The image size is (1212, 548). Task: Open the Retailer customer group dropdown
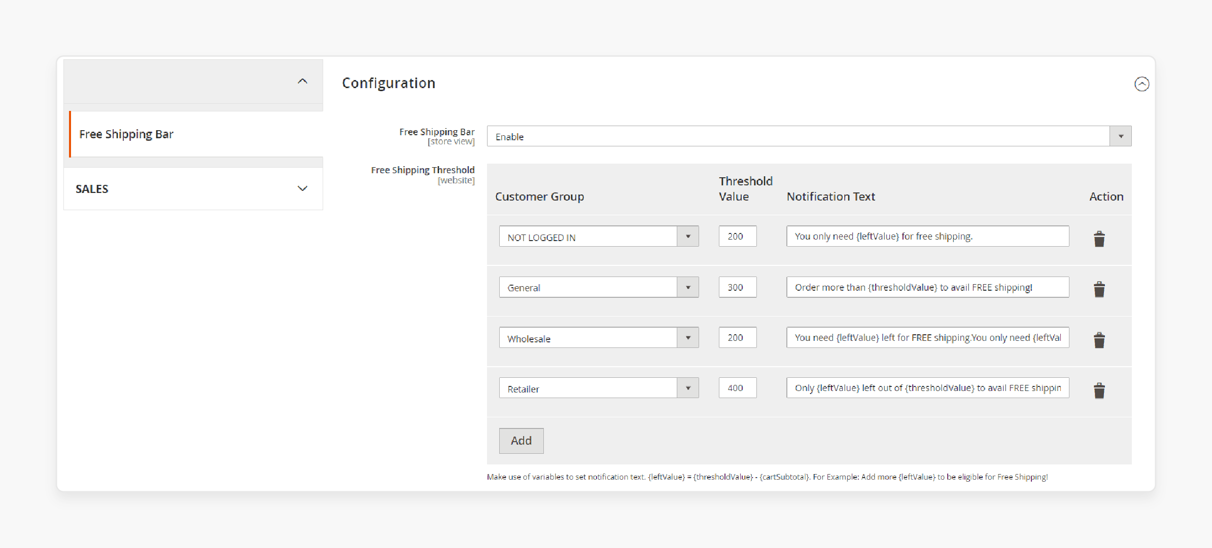click(599, 388)
